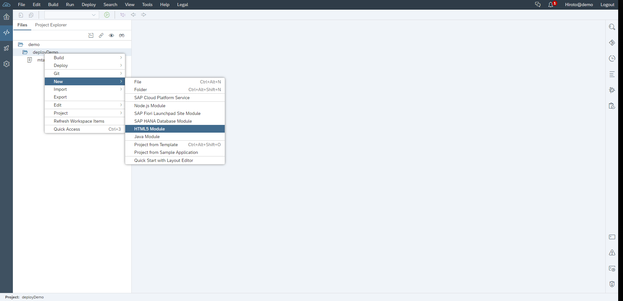This screenshot has width=623, height=301.
Task: Open the rocket deployment icon in sidebar
Action: 6,48
